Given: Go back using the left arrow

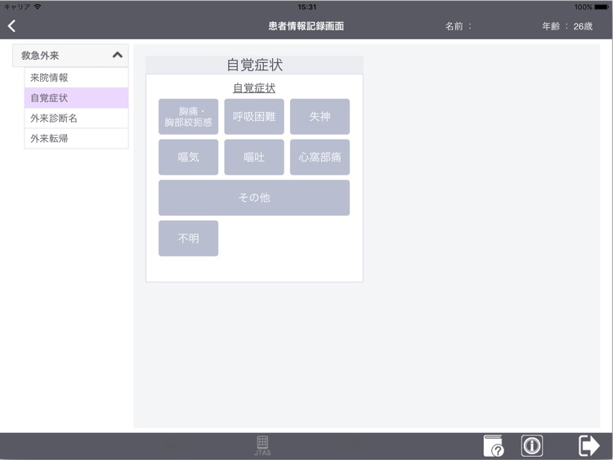Looking at the screenshot, I should [11, 26].
